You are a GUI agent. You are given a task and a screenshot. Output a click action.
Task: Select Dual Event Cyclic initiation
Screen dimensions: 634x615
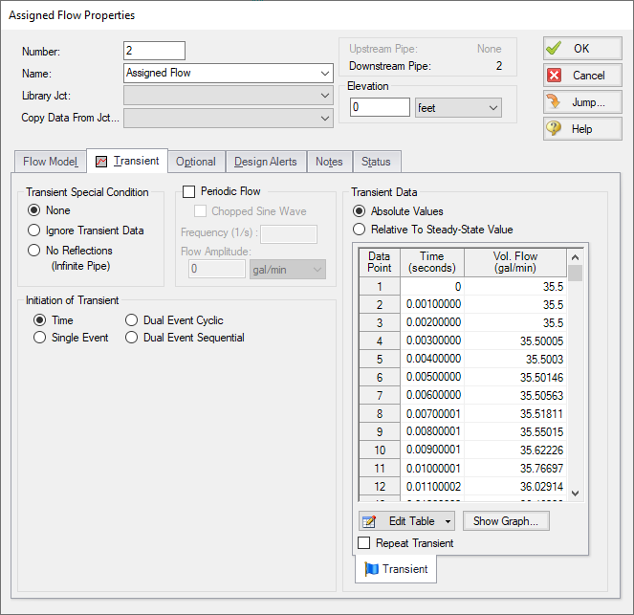pyautogui.click(x=133, y=320)
